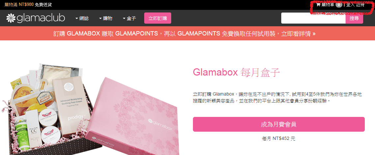Click the 登入 login link
375x155 pixels.
(x=350, y=5)
